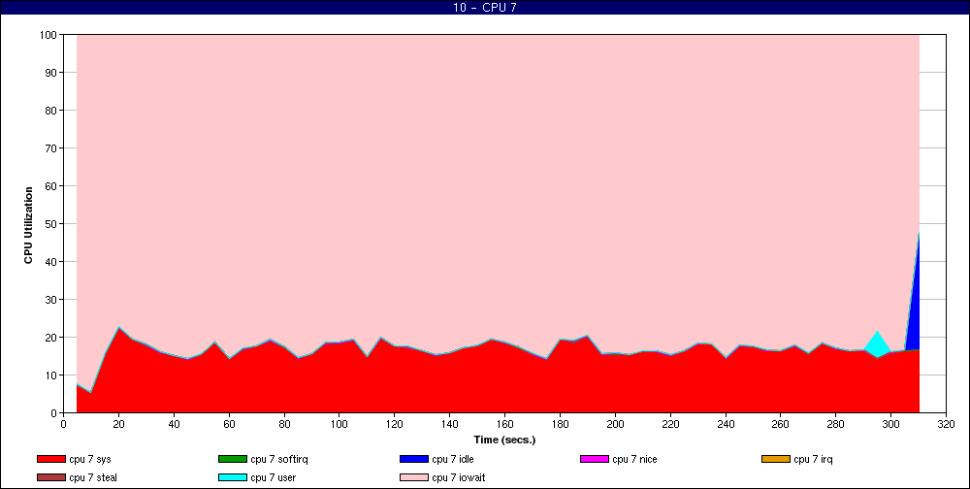
Task: Select the 'cpu 7 idle' legend label
Action: click(x=453, y=459)
